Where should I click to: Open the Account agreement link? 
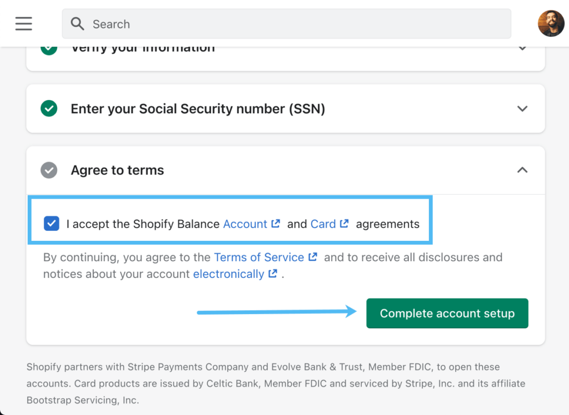click(x=245, y=224)
